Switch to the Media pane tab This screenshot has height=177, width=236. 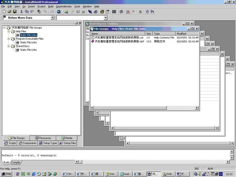67,138
